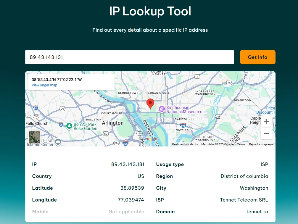298x224 pixels.
Task: Click the Smithsonian National Museum purple icon
Action: 162,109
